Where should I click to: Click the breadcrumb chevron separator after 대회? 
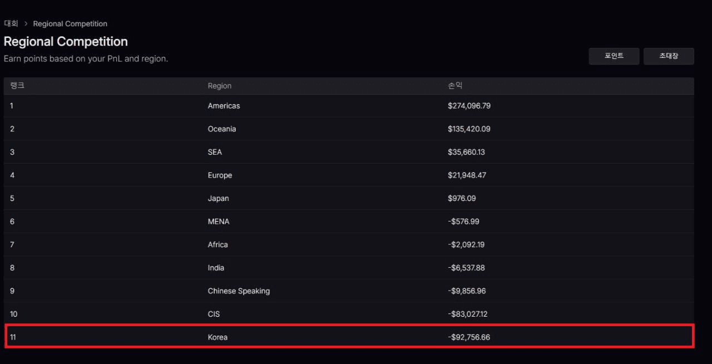tap(26, 24)
